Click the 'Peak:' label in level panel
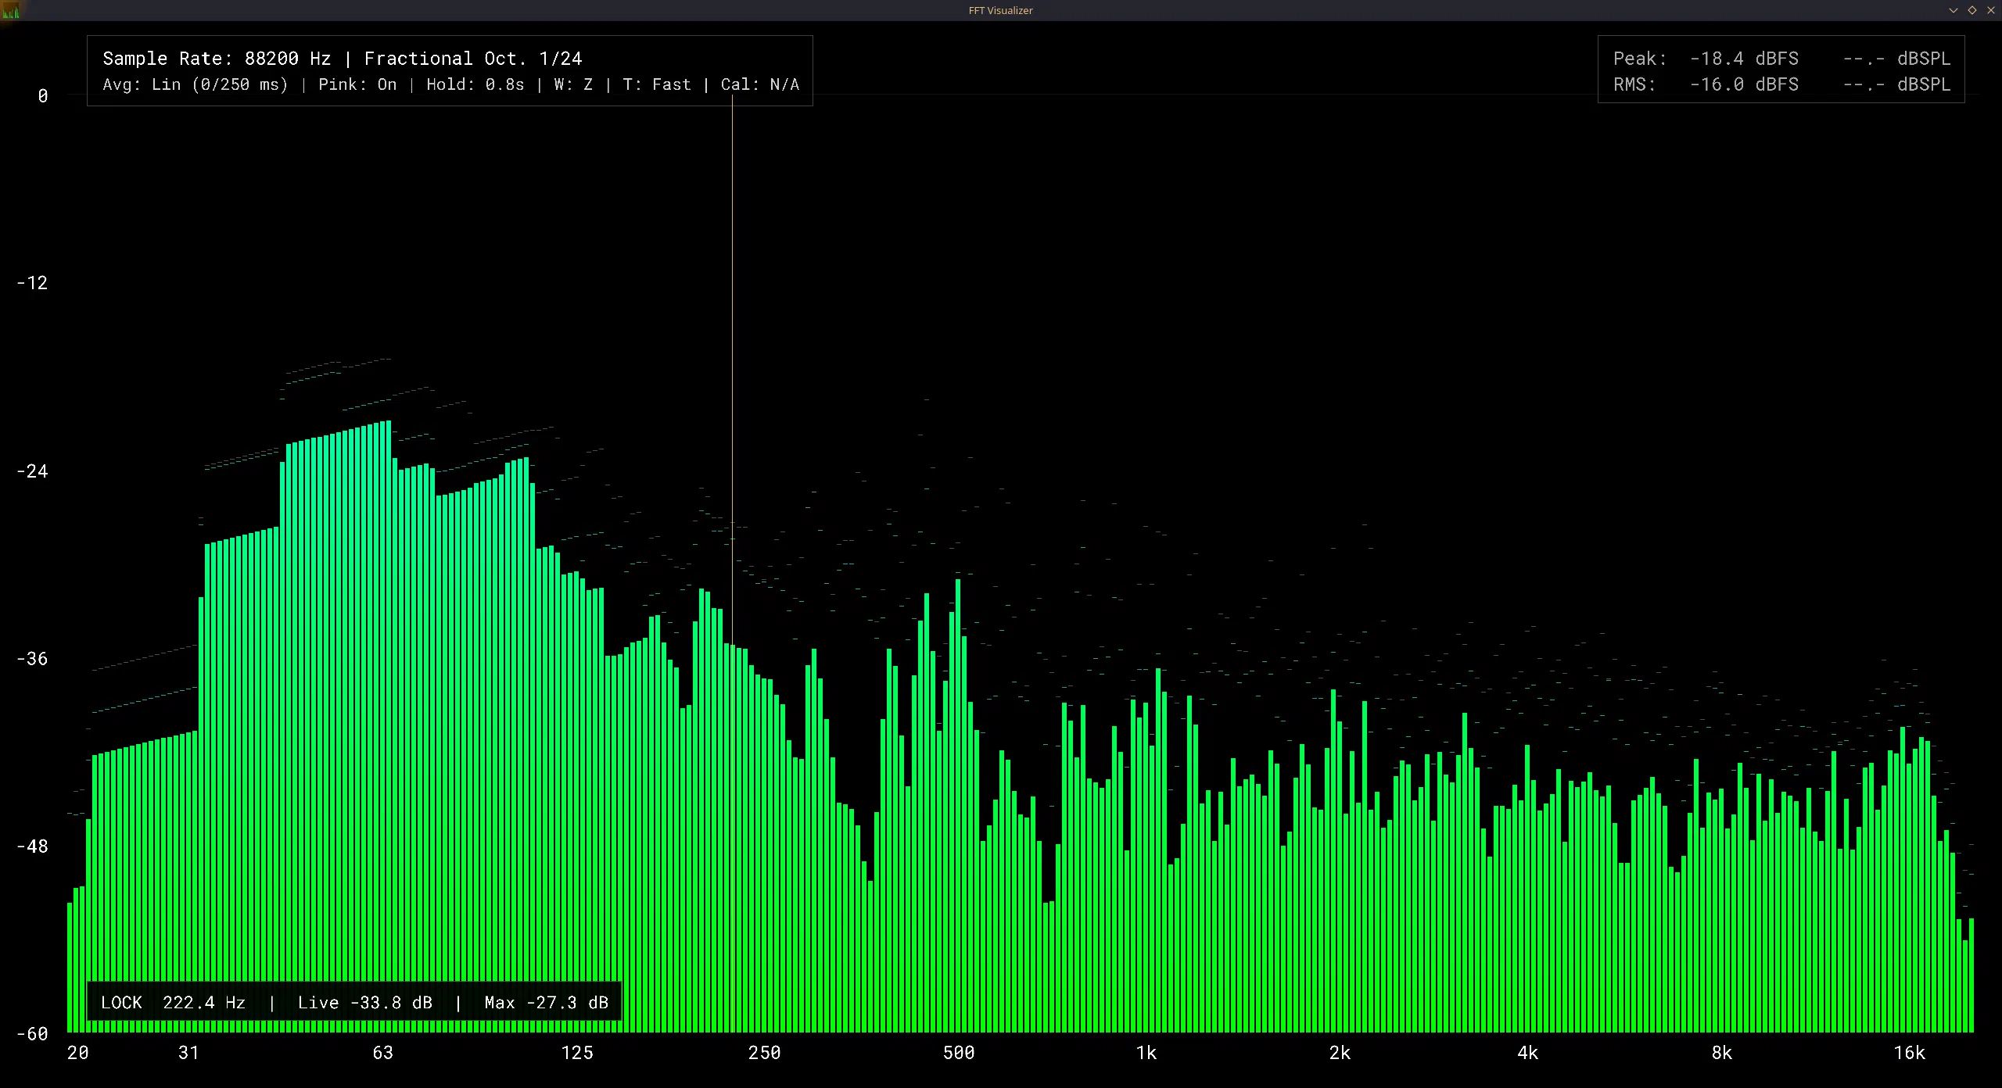 tap(1640, 59)
